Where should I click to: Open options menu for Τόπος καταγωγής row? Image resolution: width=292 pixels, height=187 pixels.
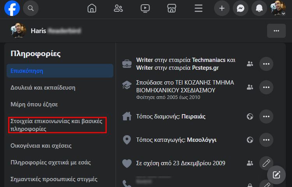pyautogui.click(x=266, y=140)
